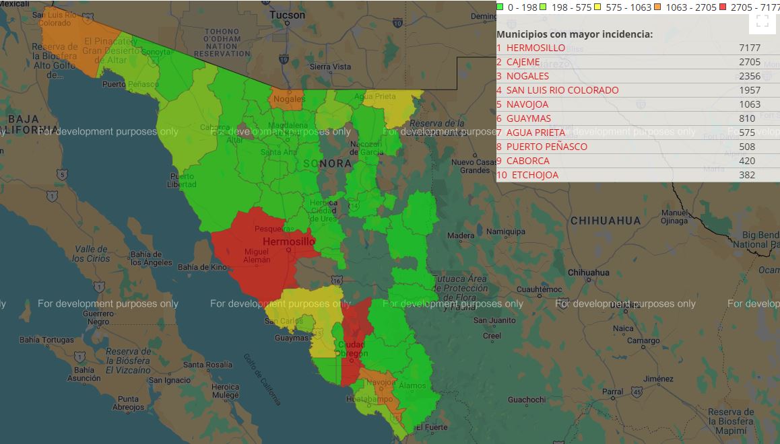Select HERMOSILLO in the incidence list
Screen dimensions: 780x444
pos(535,48)
